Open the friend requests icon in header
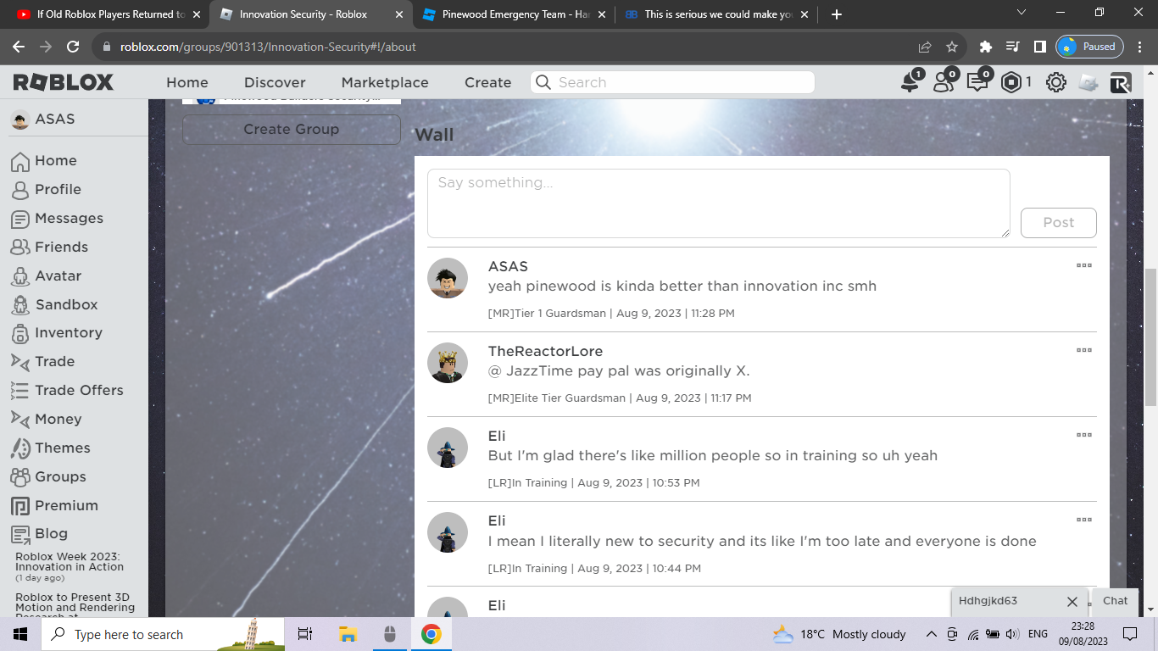This screenshot has width=1158, height=651. pos(944,82)
